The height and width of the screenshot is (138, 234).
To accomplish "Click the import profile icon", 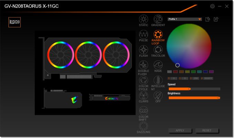I will click(208, 19).
